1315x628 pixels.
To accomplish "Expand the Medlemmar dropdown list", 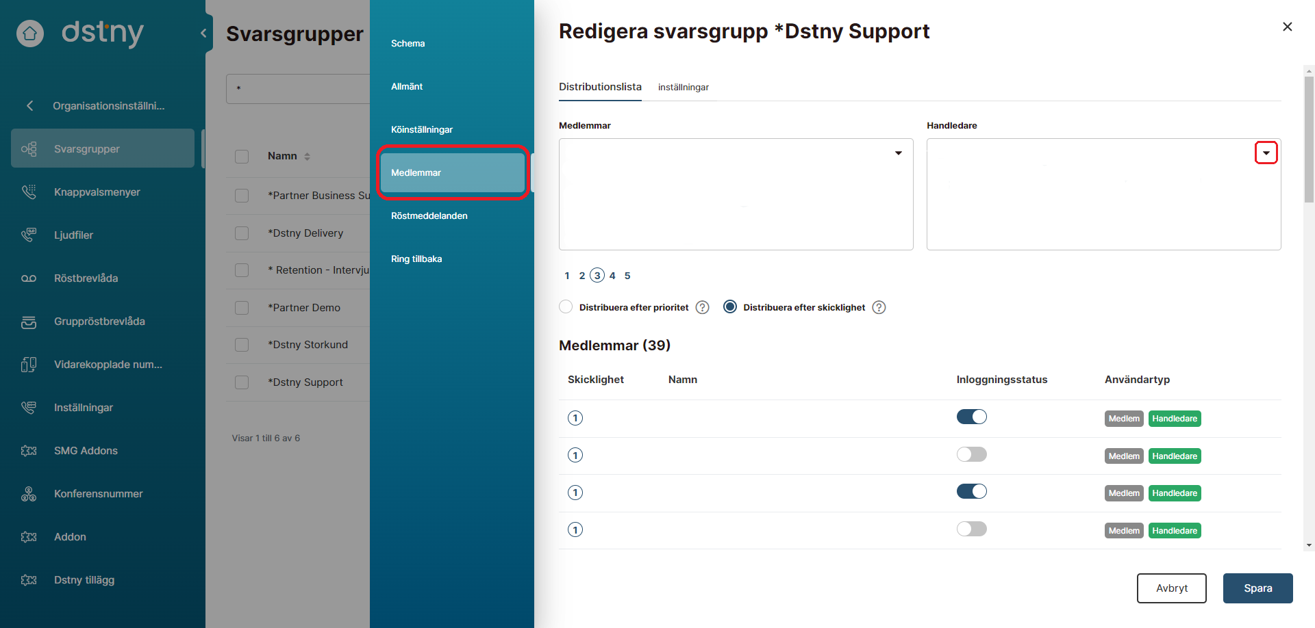I will click(x=898, y=153).
